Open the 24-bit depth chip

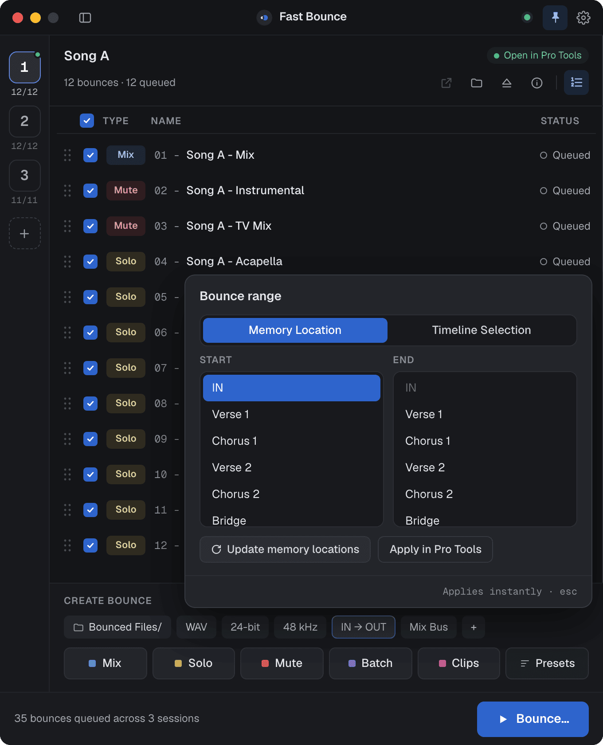click(245, 627)
